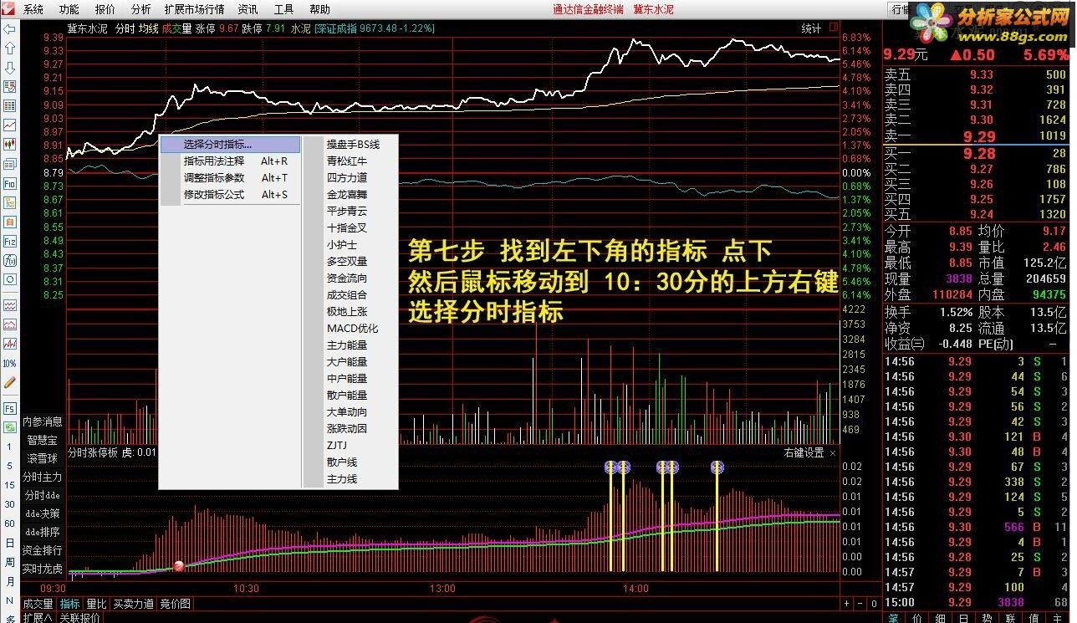Click the up arrow icon in sidebar
Viewport: 1077px width, 623px height.
(x=9, y=49)
